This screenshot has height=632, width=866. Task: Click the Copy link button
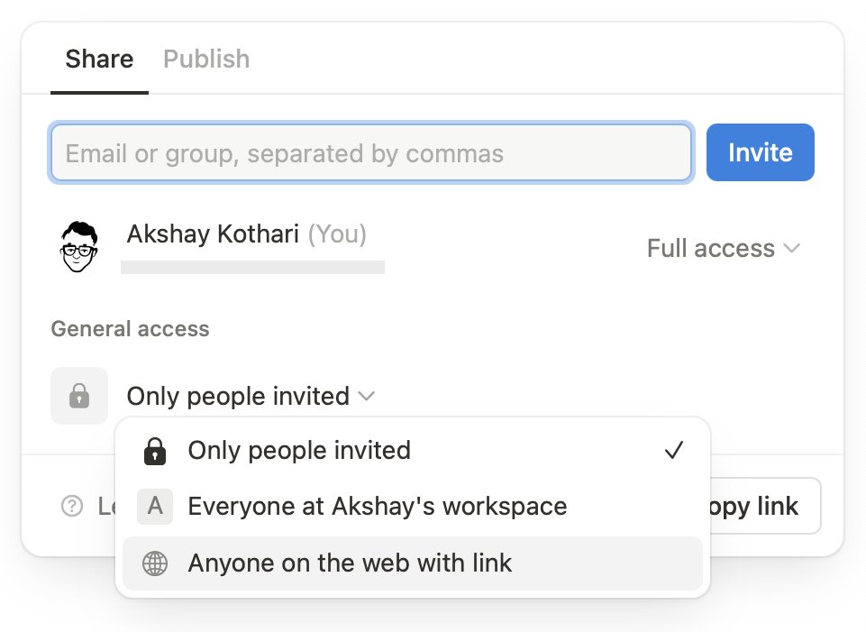coord(765,506)
